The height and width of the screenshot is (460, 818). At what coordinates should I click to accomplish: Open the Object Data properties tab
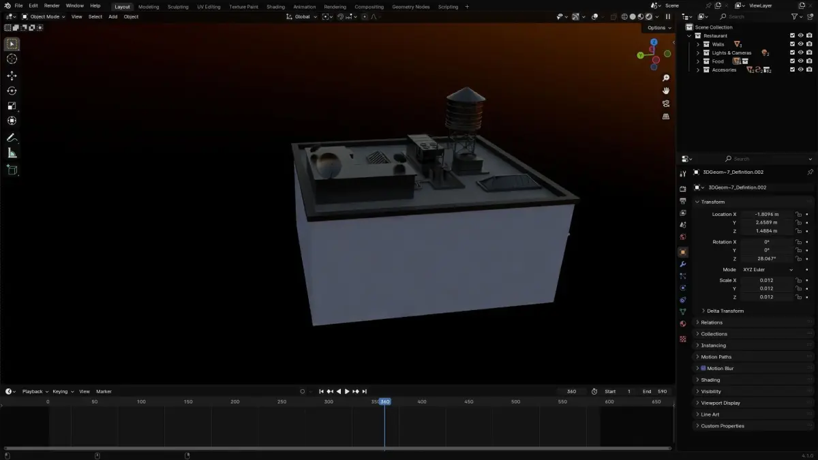click(x=682, y=311)
